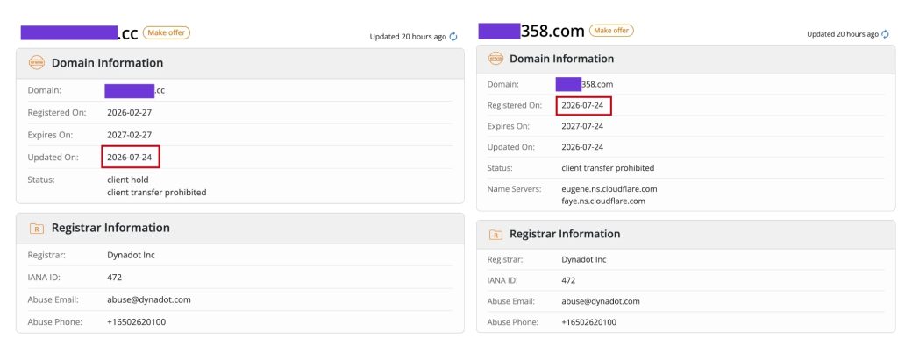This screenshot has height=345, width=898.
Task: Select the 2027-02-27 expiry date
Action: 130,135
